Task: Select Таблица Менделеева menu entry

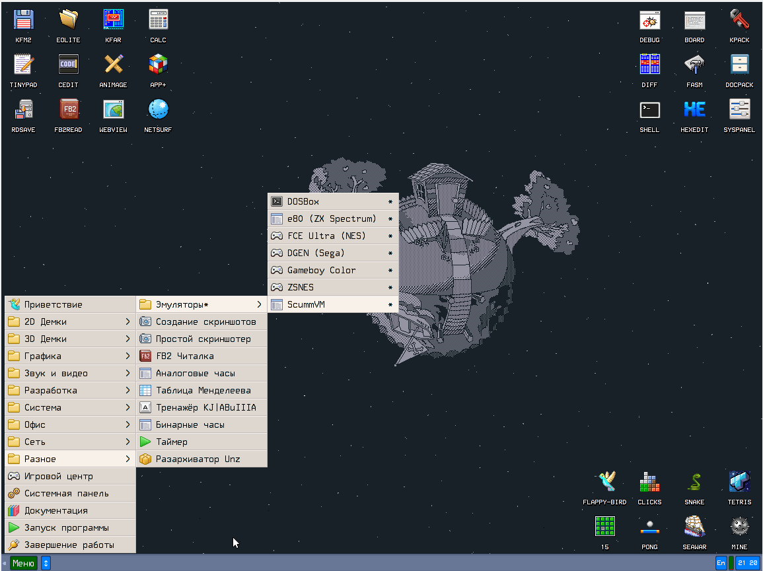Action: coord(201,390)
